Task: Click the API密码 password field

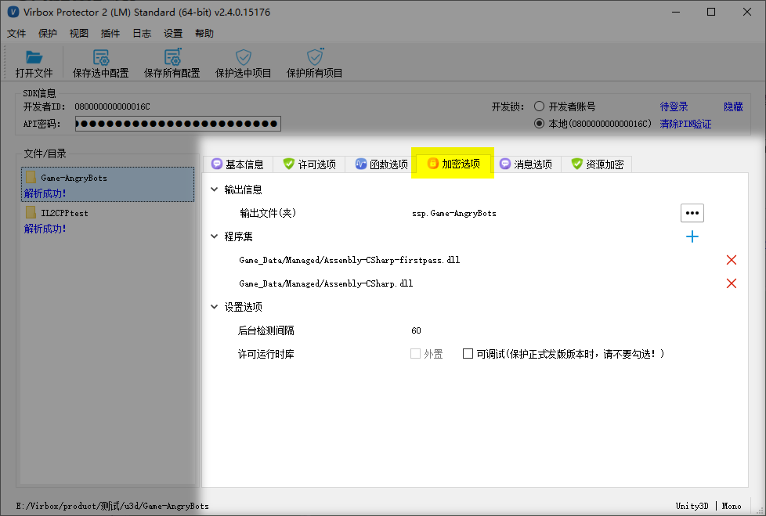Action: coord(178,124)
